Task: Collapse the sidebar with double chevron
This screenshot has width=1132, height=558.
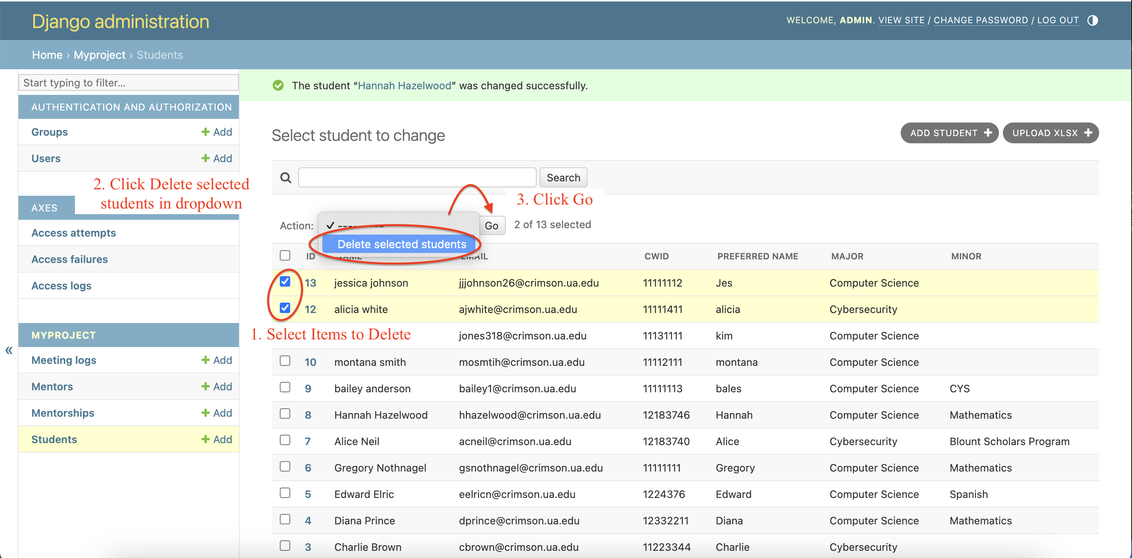Action: pos(9,350)
